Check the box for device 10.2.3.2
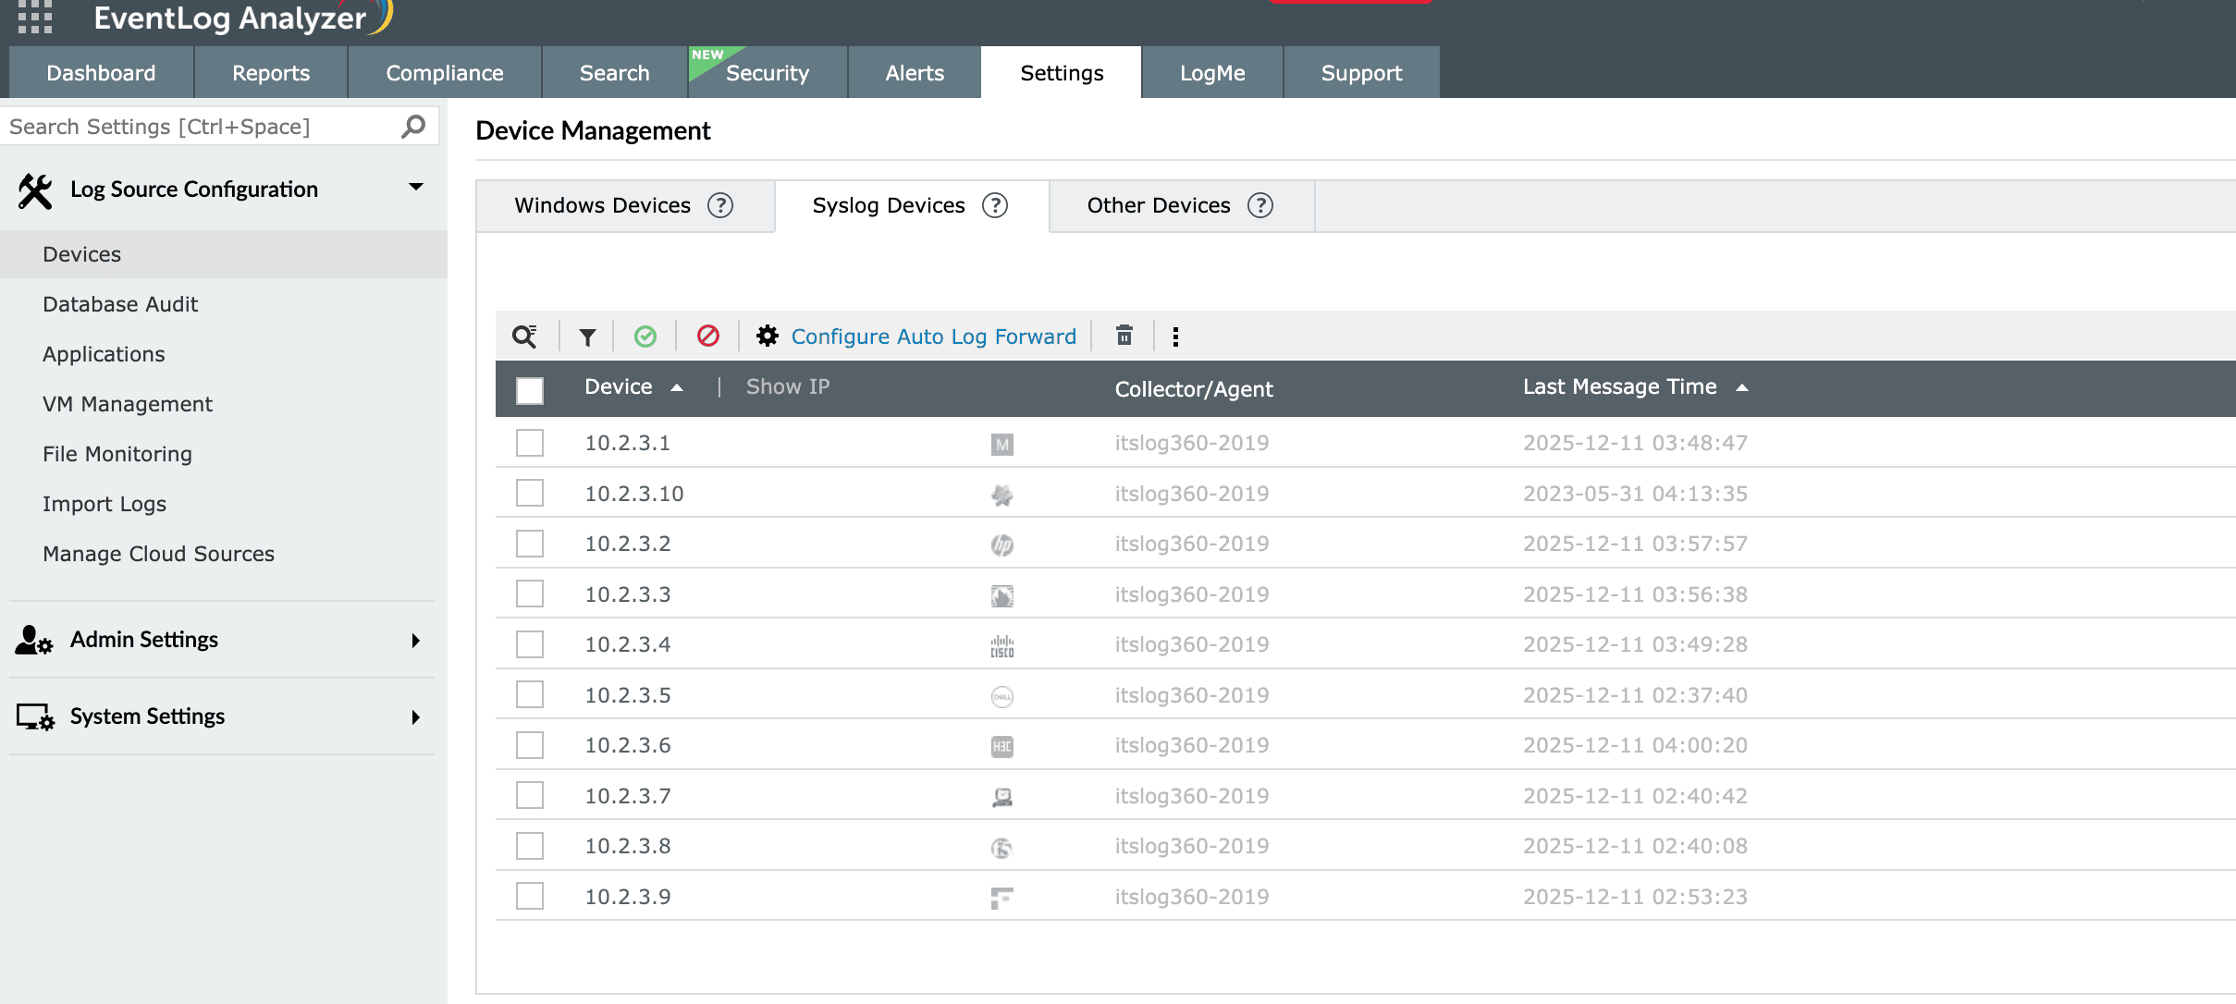The width and height of the screenshot is (2236, 1004). 530,544
